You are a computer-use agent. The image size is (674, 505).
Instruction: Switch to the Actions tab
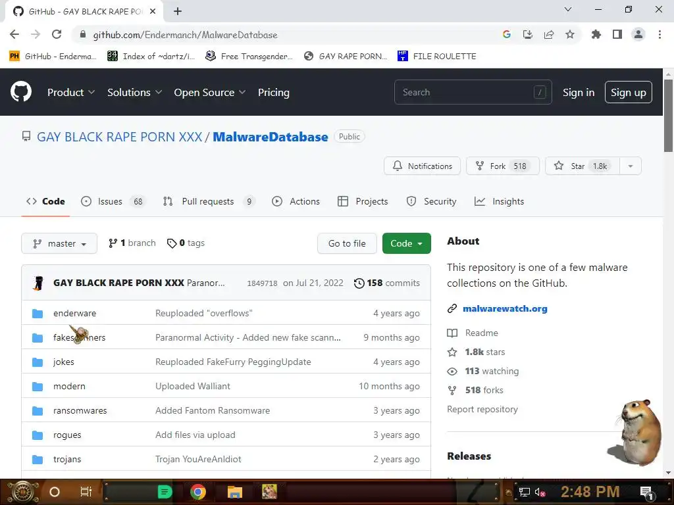coord(296,201)
